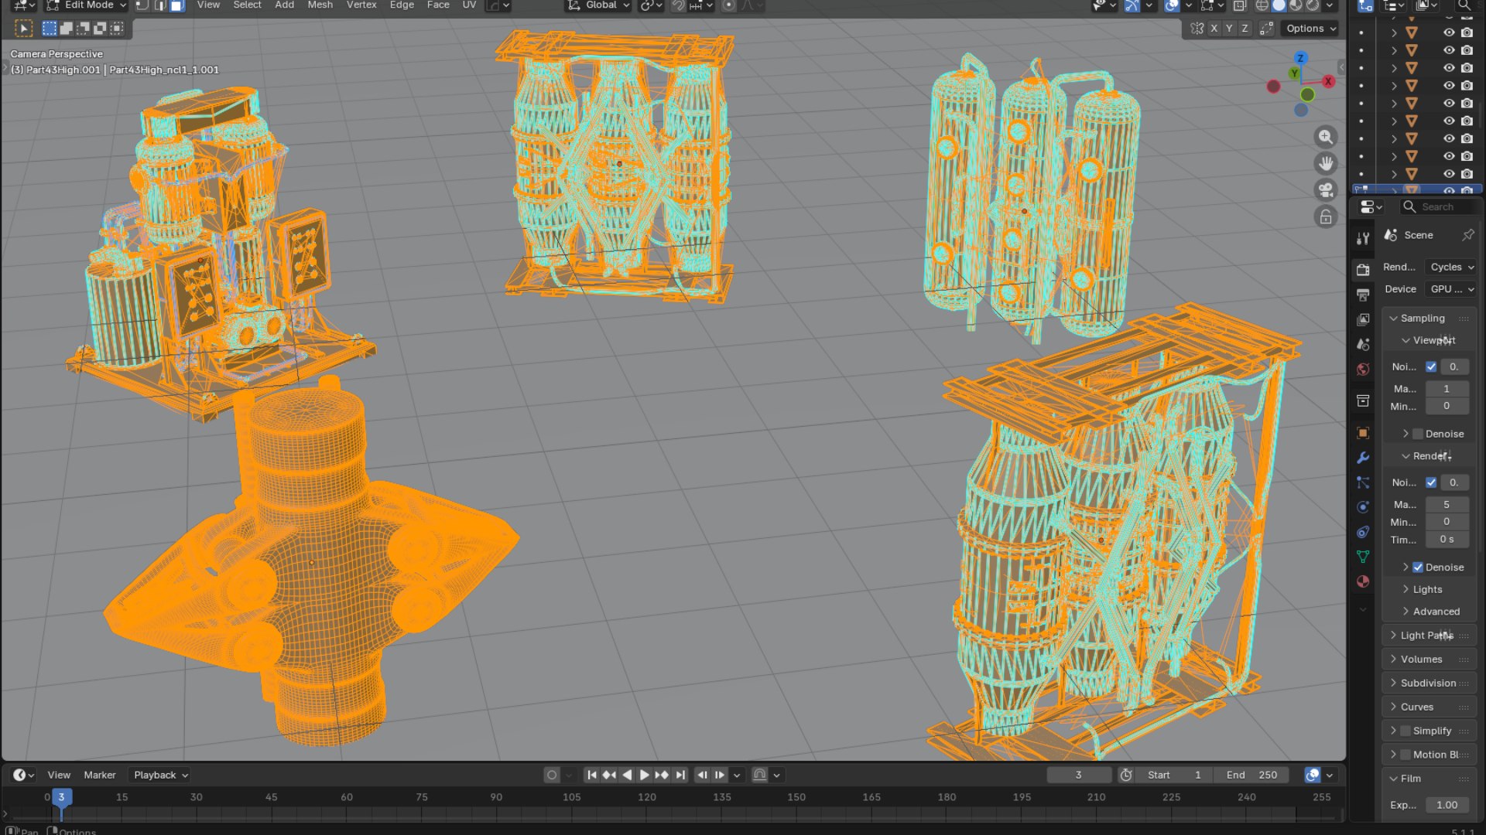The width and height of the screenshot is (1486, 835).
Task: Click the timeline Play button
Action: tap(644, 775)
